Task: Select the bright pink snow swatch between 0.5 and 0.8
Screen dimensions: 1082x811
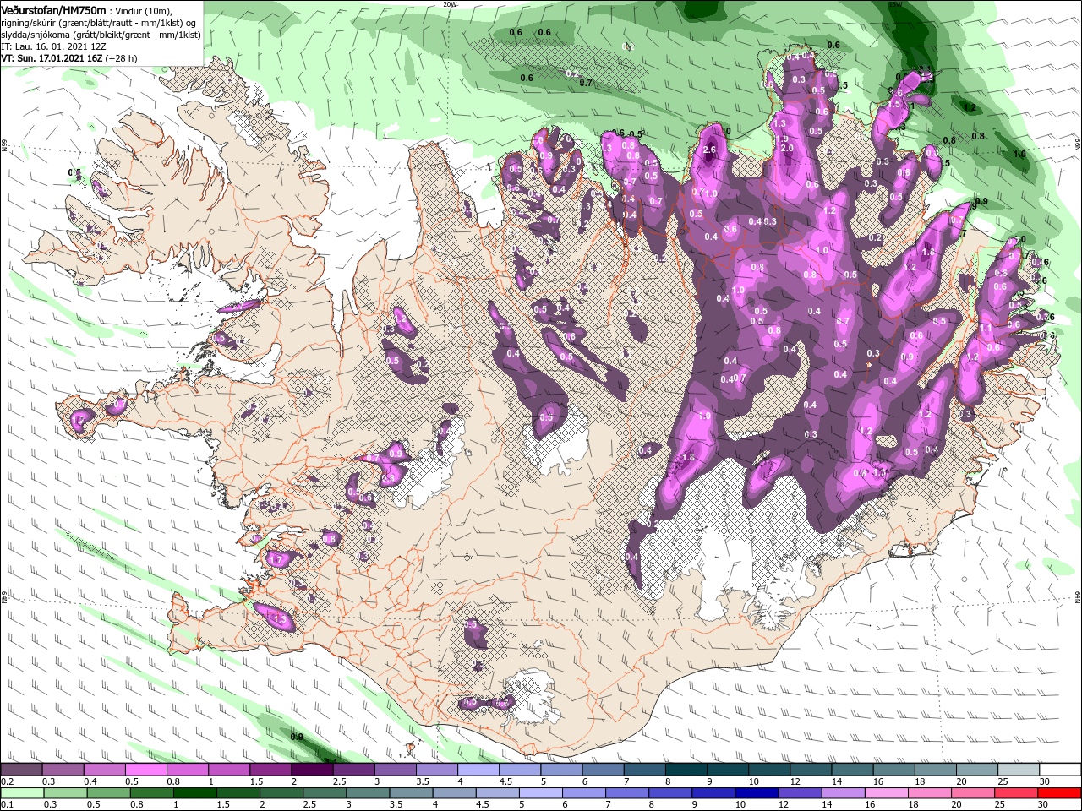Action: tap(145, 770)
